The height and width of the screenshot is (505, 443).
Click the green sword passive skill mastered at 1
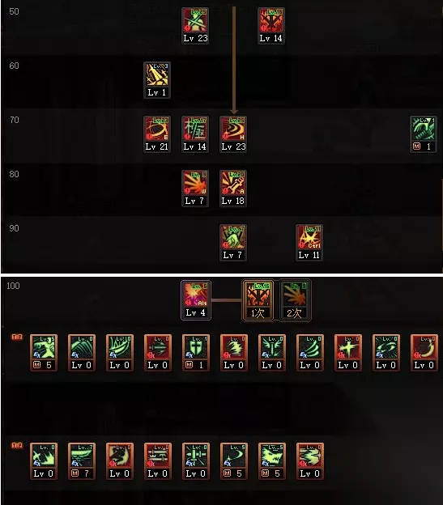(424, 134)
